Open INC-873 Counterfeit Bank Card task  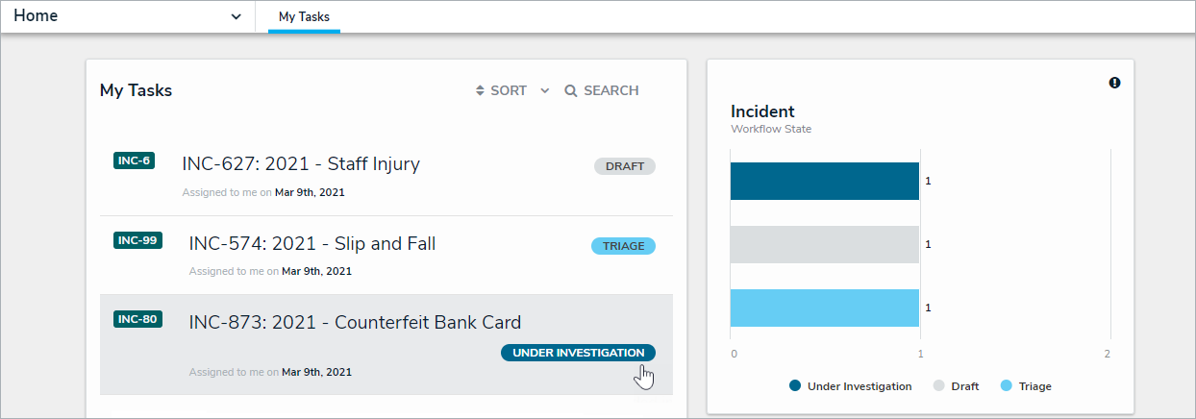tap(355, 323)
